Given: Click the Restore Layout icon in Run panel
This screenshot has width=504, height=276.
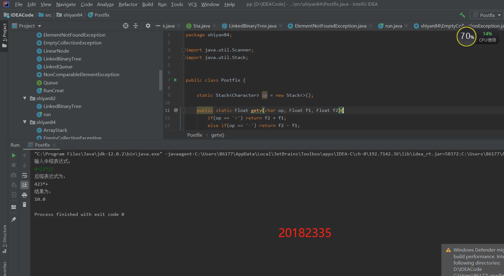Looking at the screenshot, I should click(x=14, y=207).
